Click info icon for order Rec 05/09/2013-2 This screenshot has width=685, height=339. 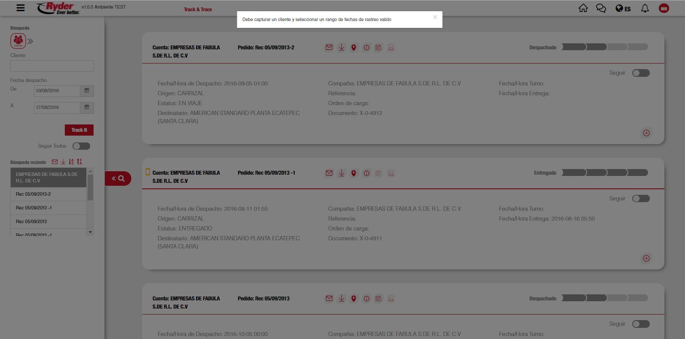click(366, 48)
